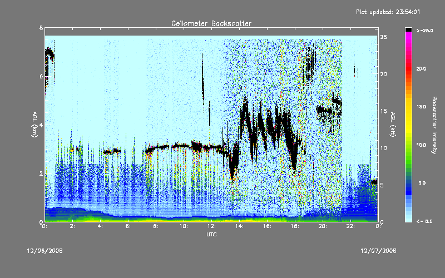Click the 'UTC' x-axis label
445x278 pixels.
tap(211, 234)
